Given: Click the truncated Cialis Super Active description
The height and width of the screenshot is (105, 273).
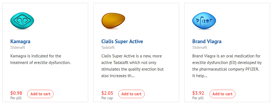Looking at the screenshot, I should 133,66.
